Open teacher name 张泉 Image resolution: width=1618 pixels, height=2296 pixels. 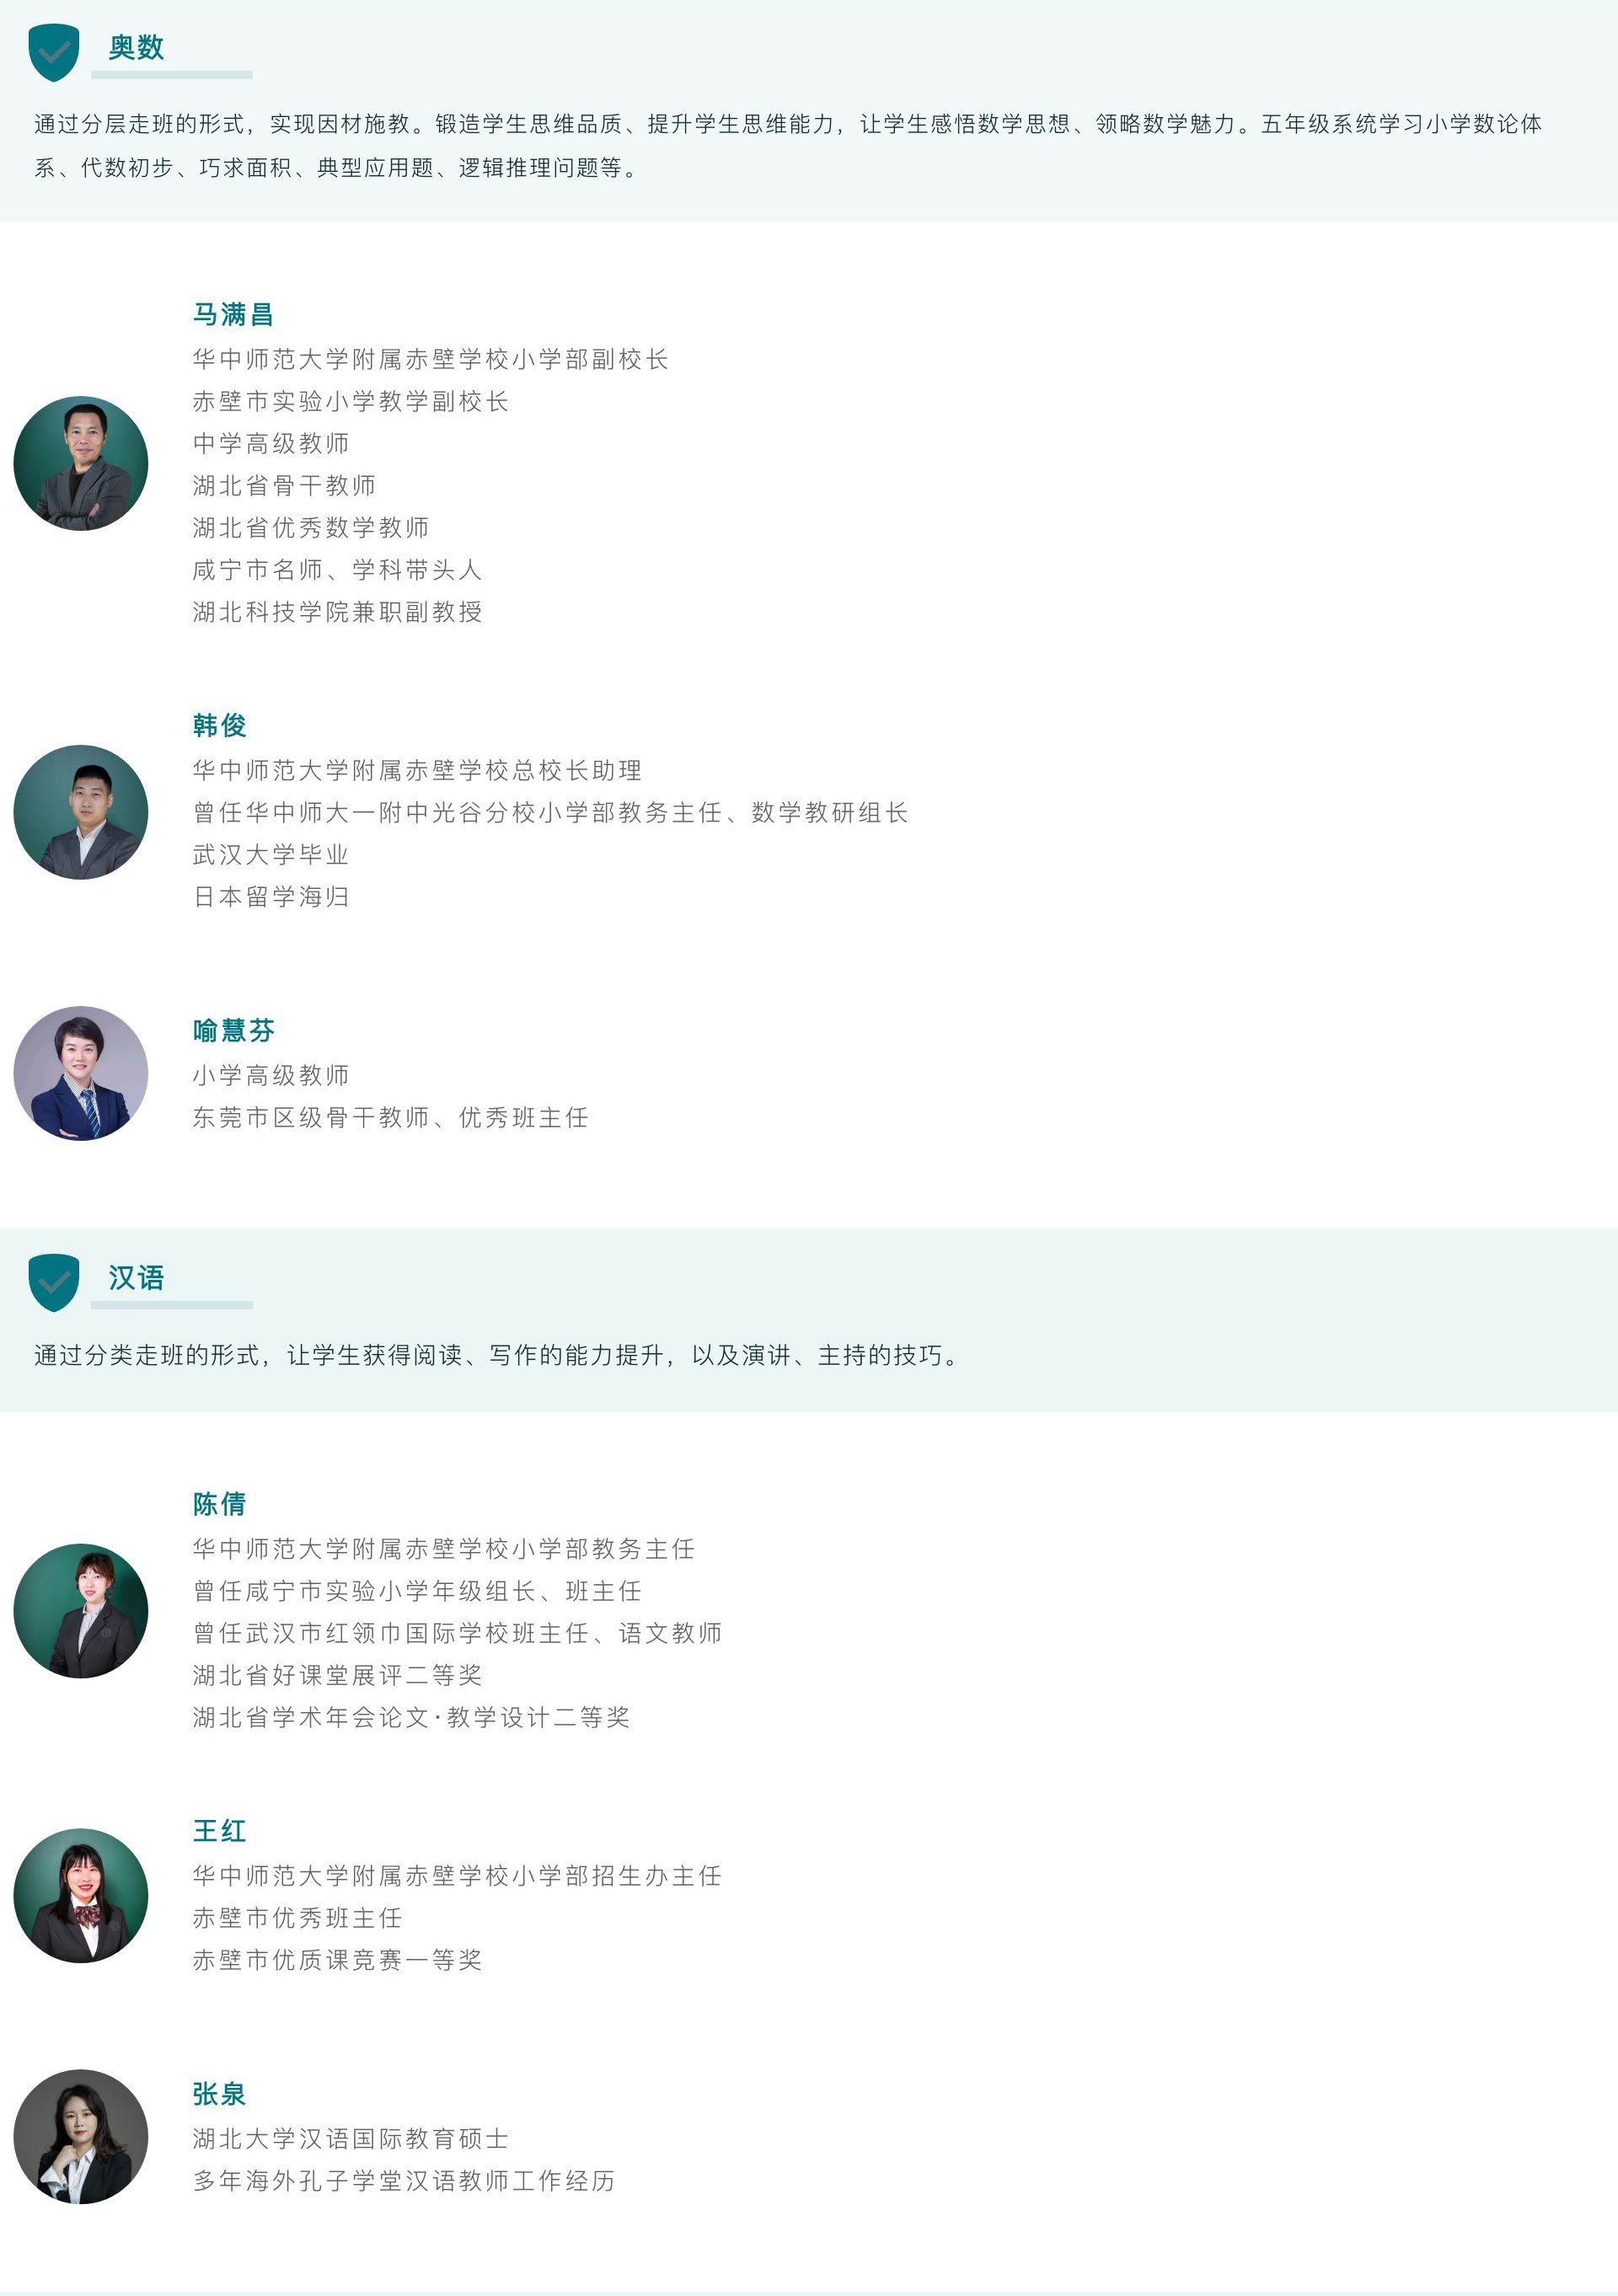[219, 2094]
